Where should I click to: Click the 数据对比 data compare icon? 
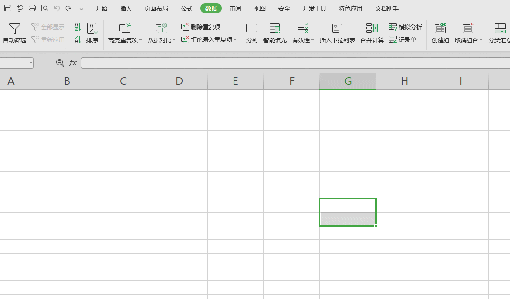[161, 28]
